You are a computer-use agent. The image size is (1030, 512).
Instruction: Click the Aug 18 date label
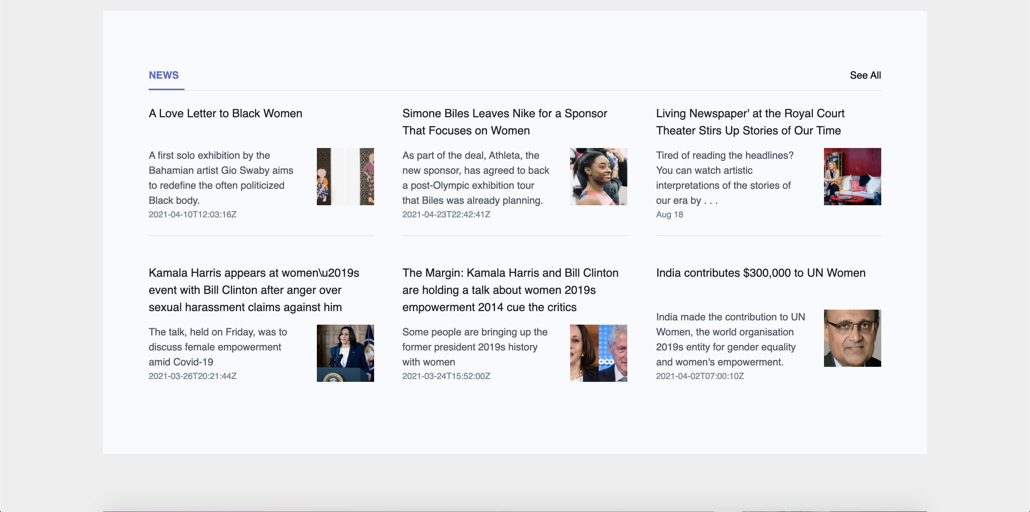click(x=669, y=215)
